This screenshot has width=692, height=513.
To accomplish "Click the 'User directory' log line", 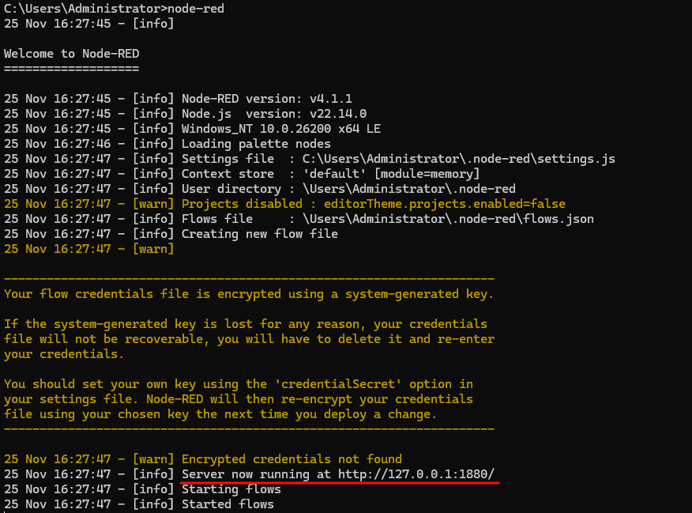I will pyautogui.click(x=260, y=189).
